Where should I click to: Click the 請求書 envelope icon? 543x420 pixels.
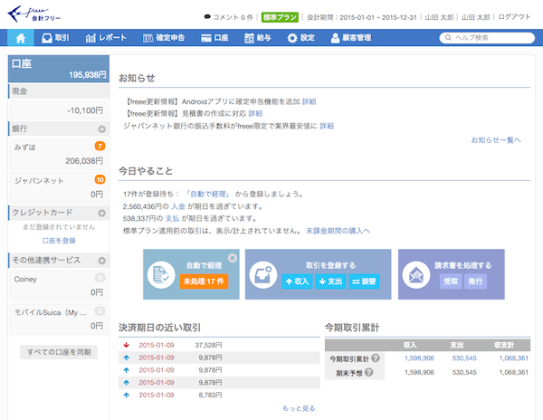tap(416, 275)
